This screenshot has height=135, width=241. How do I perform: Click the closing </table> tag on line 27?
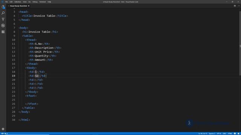pos(28,108)
